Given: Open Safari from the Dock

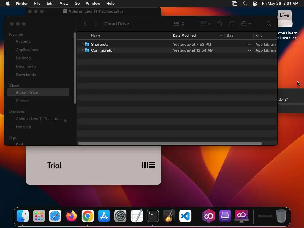Looking at the screenshot, I should click(x=55, y=216).
